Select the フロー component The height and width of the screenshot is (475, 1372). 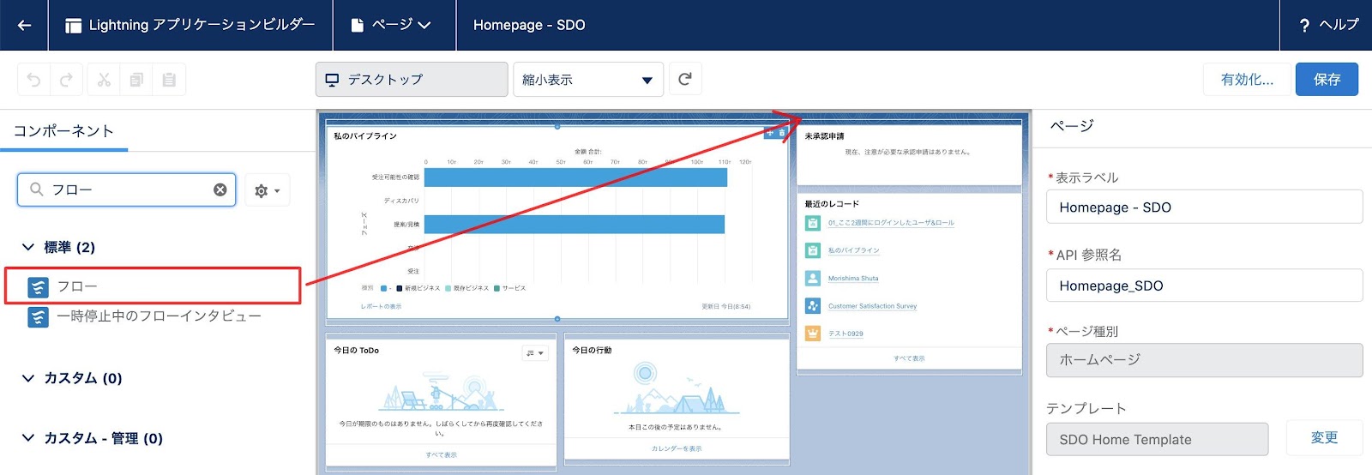[153, 286]
